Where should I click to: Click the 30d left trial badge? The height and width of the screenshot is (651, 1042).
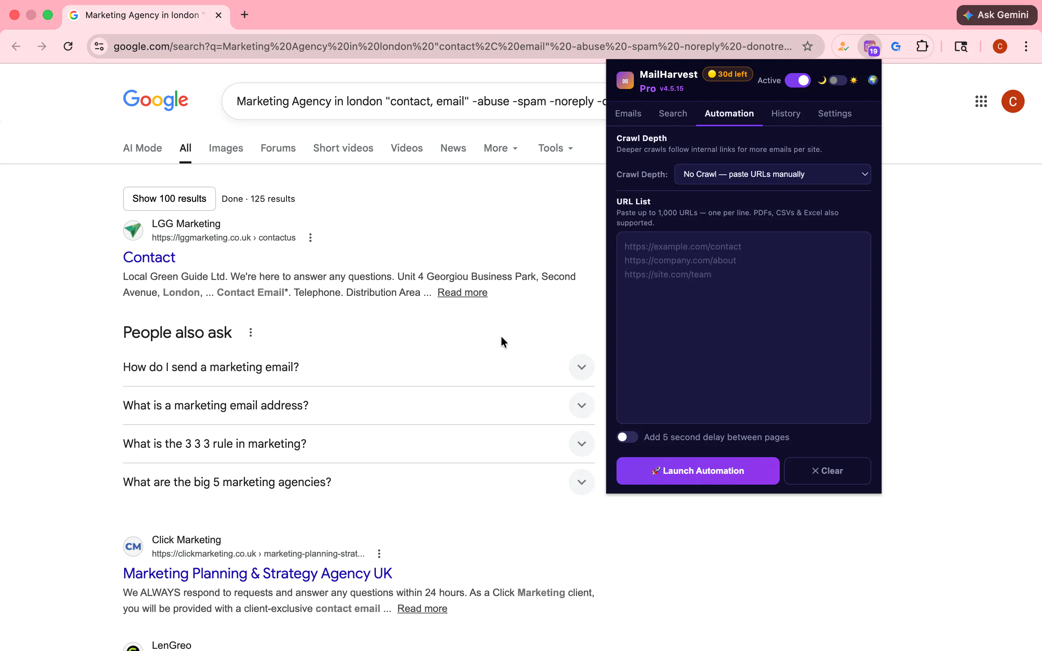(727, 74)
